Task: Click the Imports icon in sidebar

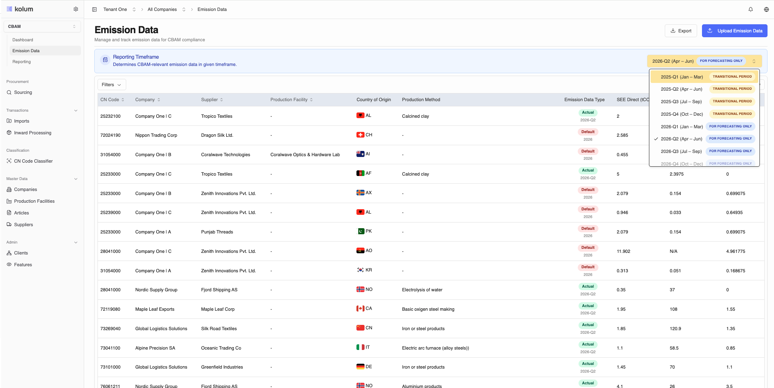Action: tap(9, 121)
